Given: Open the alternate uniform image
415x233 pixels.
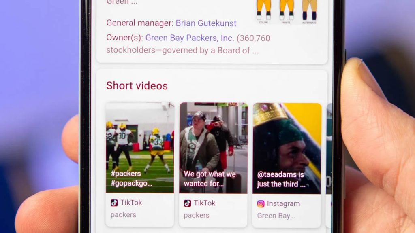Looking at the screenshot, I should 309,11.
